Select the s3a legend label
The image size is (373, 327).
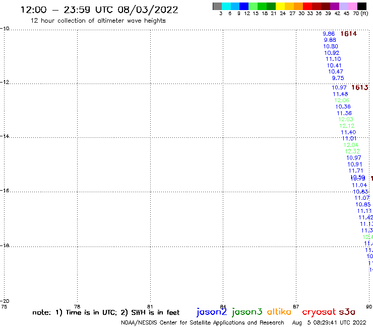(347, 312)
